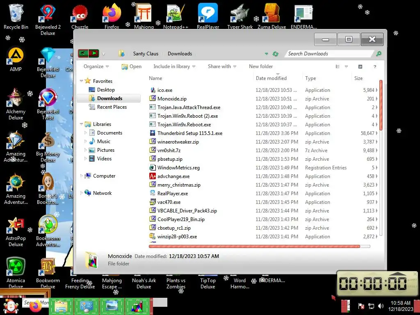
Task: Open the Recycle Bin desktop icon
Action: (16, 16)
